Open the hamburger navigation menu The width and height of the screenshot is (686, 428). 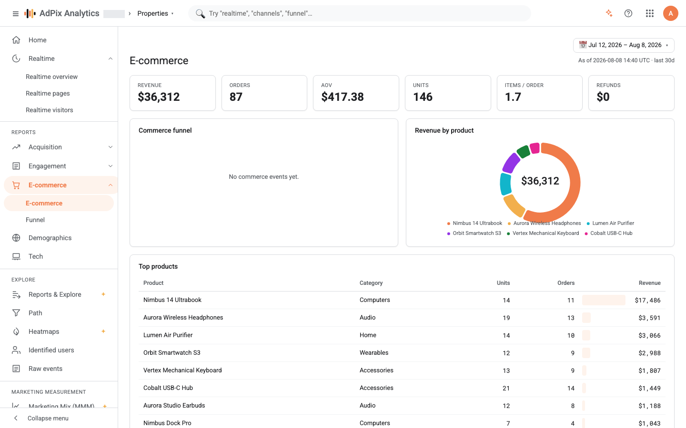(16, 14)
